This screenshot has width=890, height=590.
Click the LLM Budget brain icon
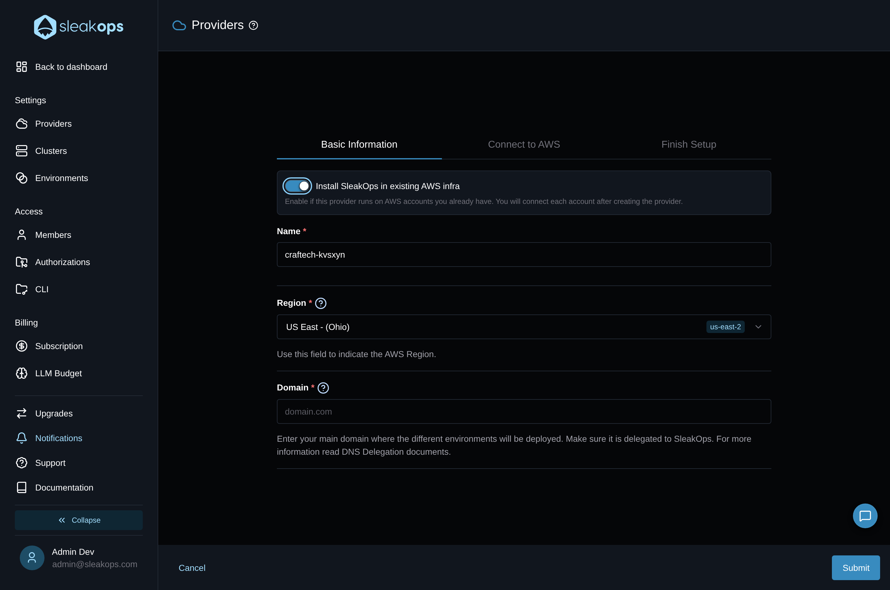tap(21, 373)
